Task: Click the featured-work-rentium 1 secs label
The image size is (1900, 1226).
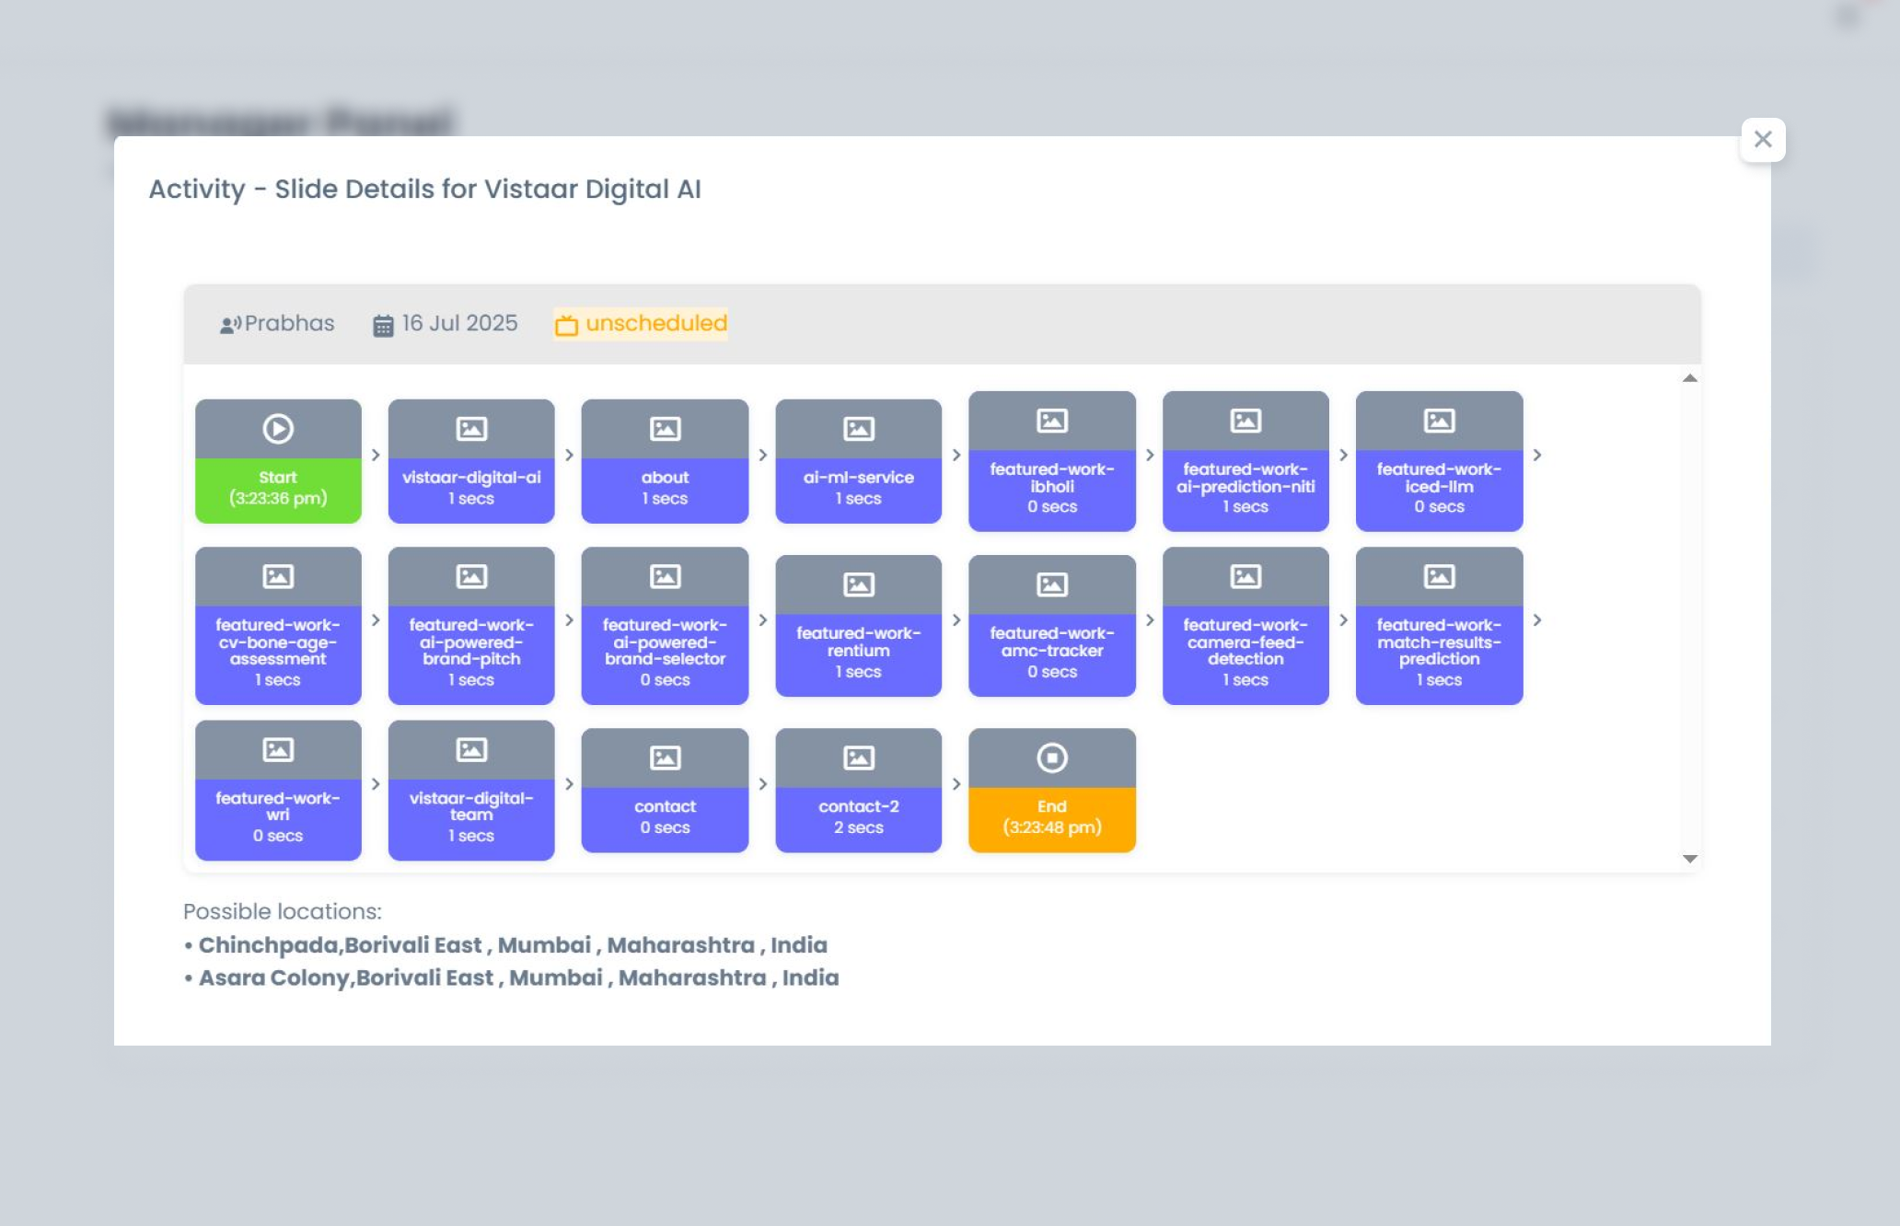Action: 858,654
